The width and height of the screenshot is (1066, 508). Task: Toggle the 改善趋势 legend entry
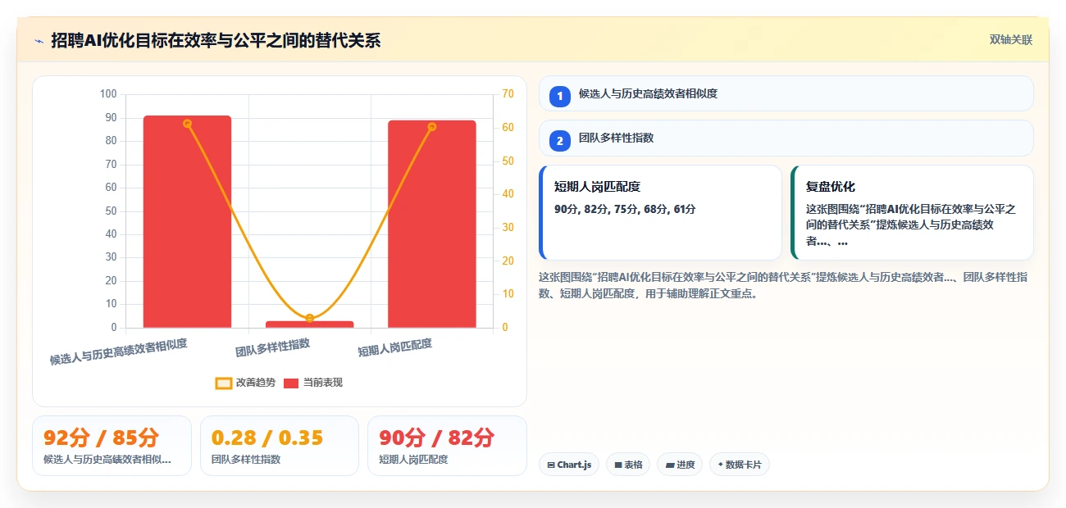[x=245, y=383]
